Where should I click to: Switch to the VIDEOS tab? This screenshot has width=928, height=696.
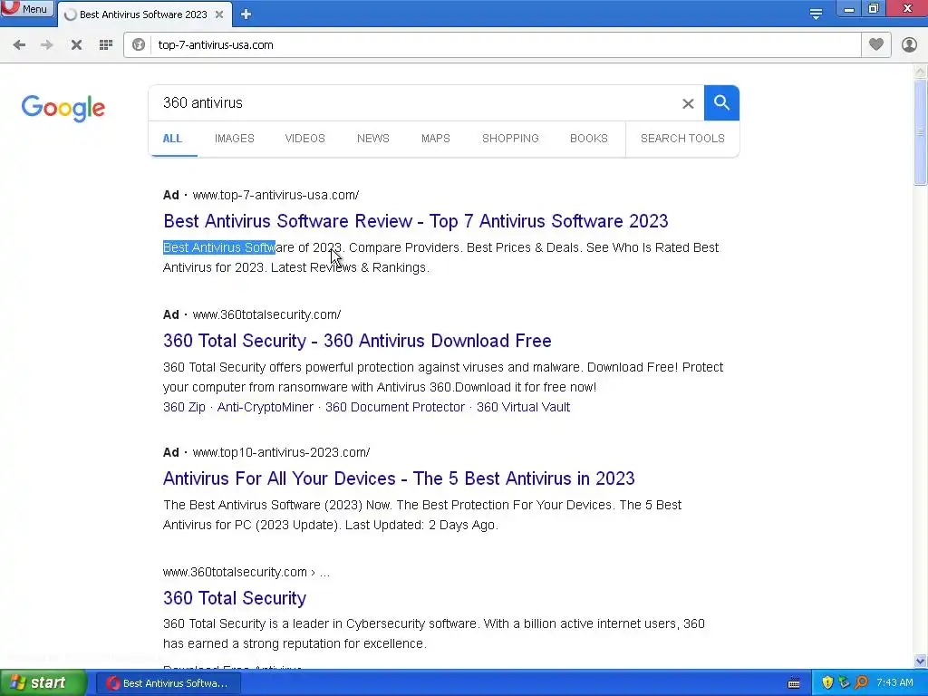pos(304,139)
